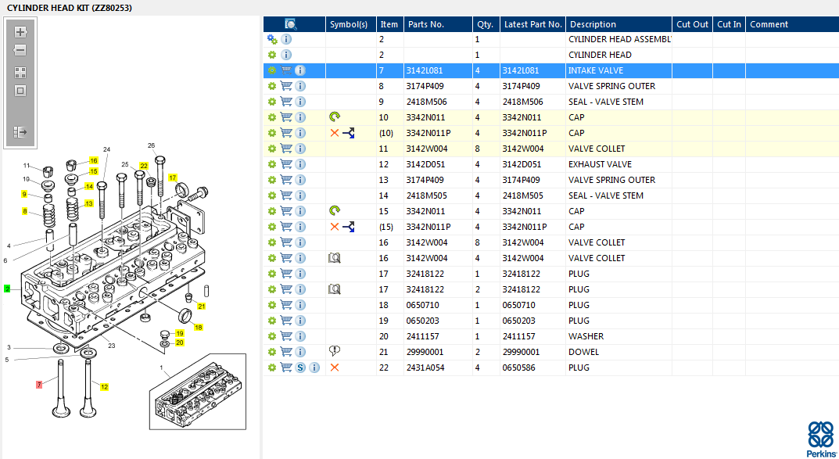839x459 pixels.
Task: Click the speech bubble note symbol for DOWEL
Action: [335, 352]
